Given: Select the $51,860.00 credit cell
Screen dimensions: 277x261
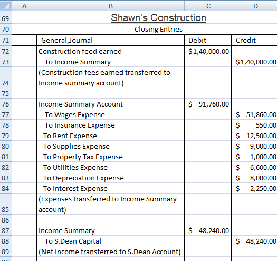Looking at the screenshot, I should tap(254, 114).
